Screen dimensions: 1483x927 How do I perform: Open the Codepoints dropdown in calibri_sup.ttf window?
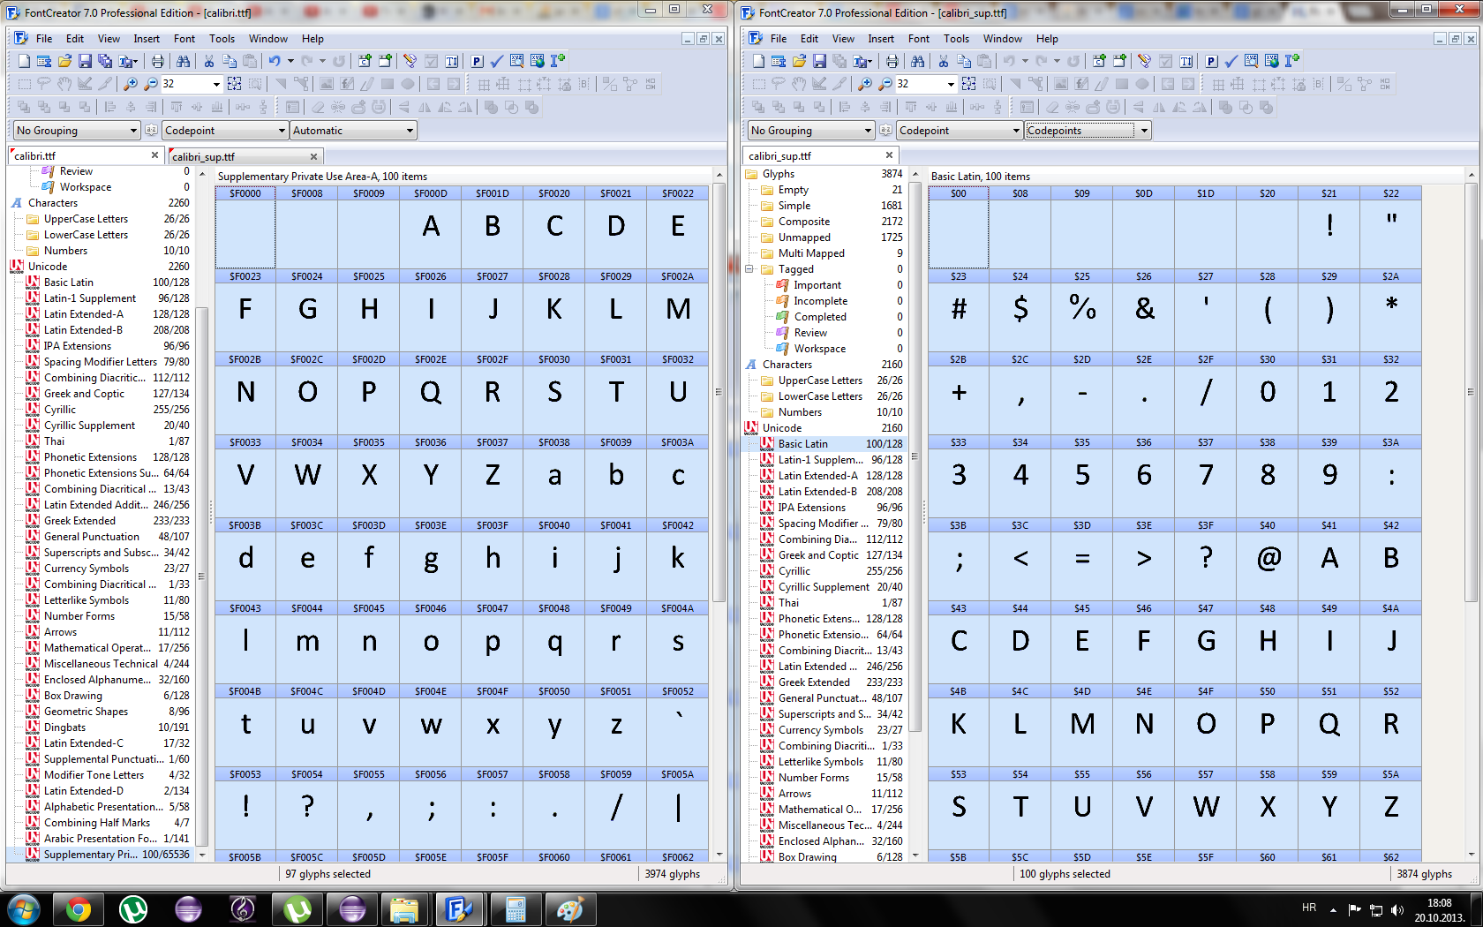click(1088, 130)
